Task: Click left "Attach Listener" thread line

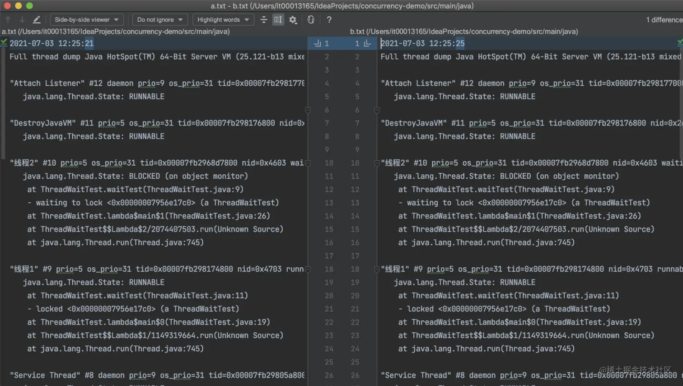Action: tap(157, 83)
